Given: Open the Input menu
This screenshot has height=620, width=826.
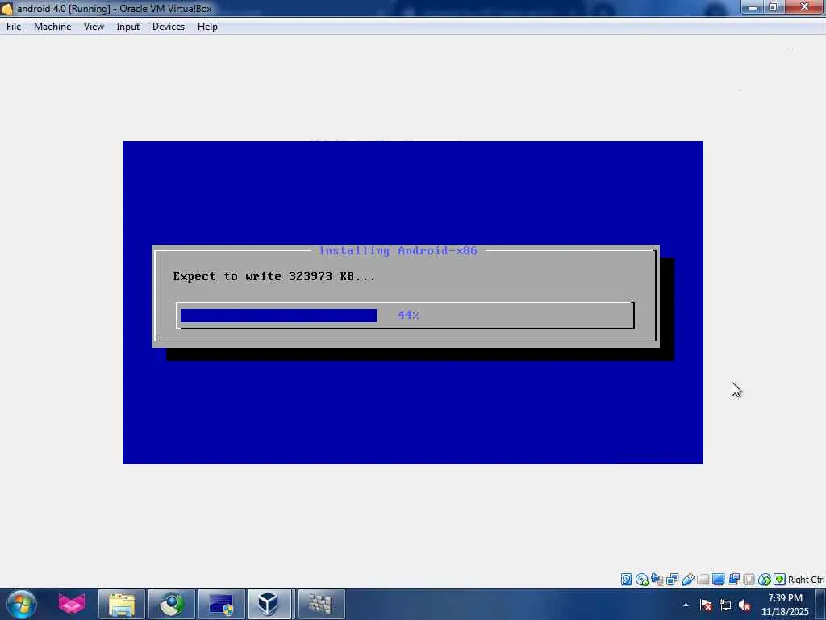Looking at the screenshot, I should [127, 27].
